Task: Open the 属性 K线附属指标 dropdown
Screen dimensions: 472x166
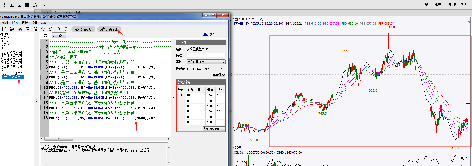Action: (x=206, y=62)
